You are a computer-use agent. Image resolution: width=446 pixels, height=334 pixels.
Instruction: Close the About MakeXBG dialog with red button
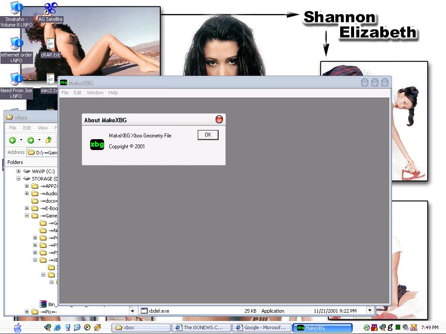[219, 119]
